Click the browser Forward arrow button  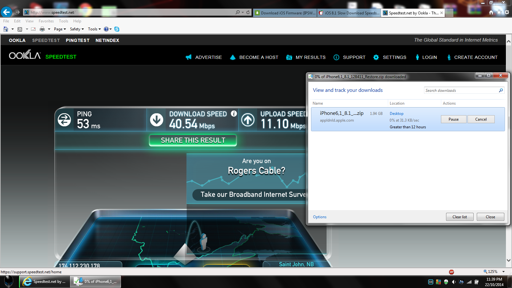(18, 12)
